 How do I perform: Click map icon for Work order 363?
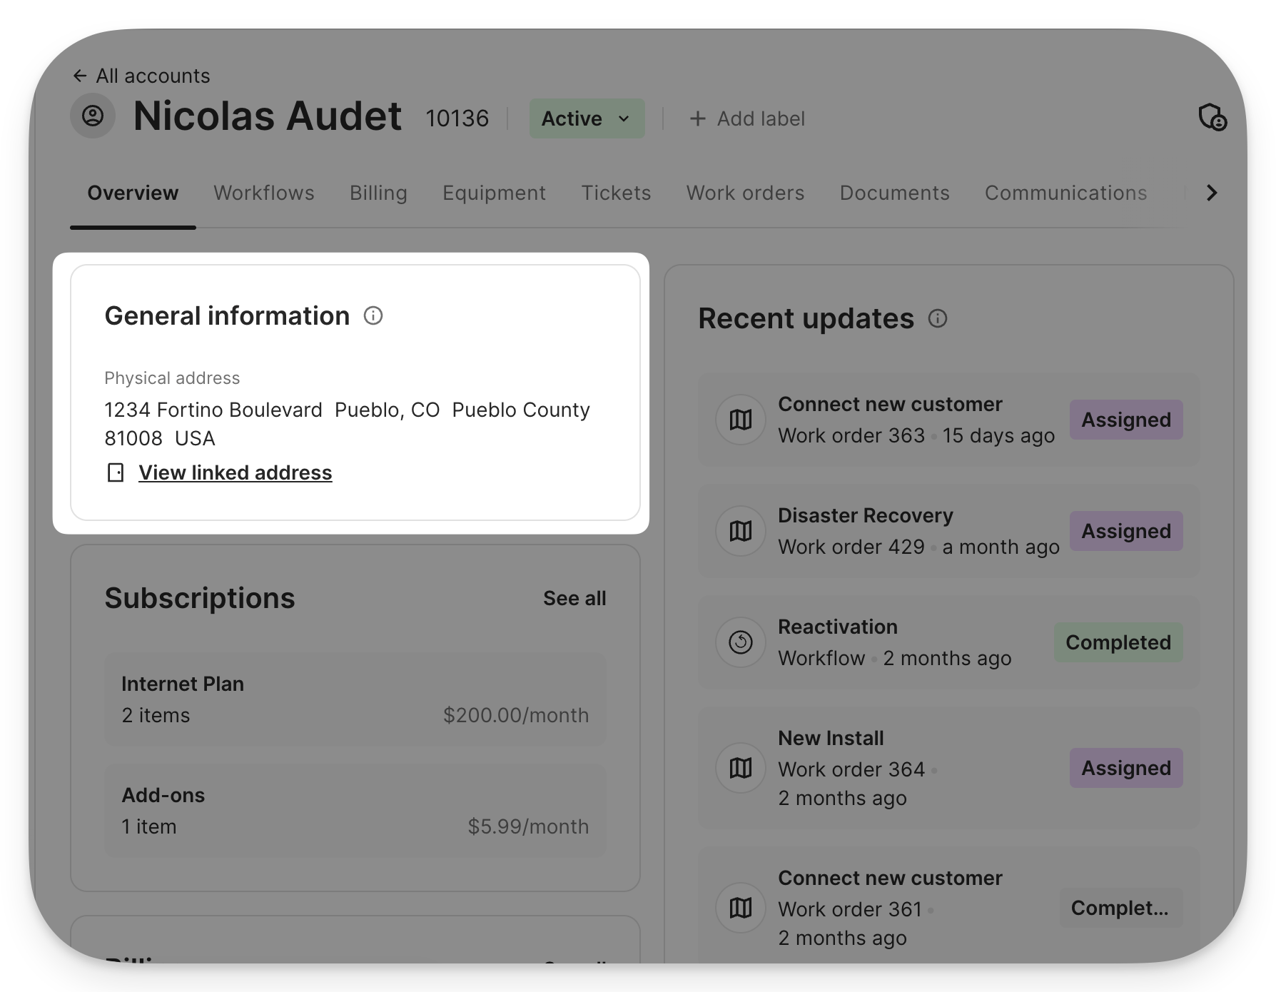[741, 420]
